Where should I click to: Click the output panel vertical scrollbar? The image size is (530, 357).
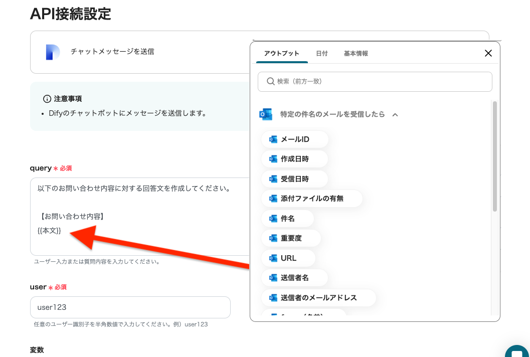coord(495,156)
